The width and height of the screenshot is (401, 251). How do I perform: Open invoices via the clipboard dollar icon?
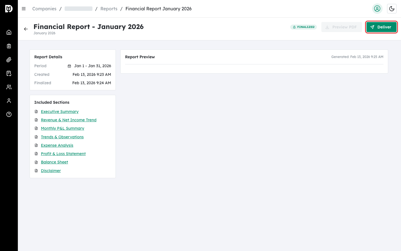[9, 46]
